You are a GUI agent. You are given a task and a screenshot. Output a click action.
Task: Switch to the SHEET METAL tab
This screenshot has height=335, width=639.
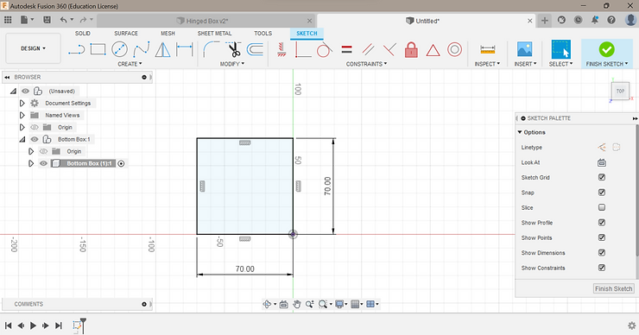[x=214, y=34]
